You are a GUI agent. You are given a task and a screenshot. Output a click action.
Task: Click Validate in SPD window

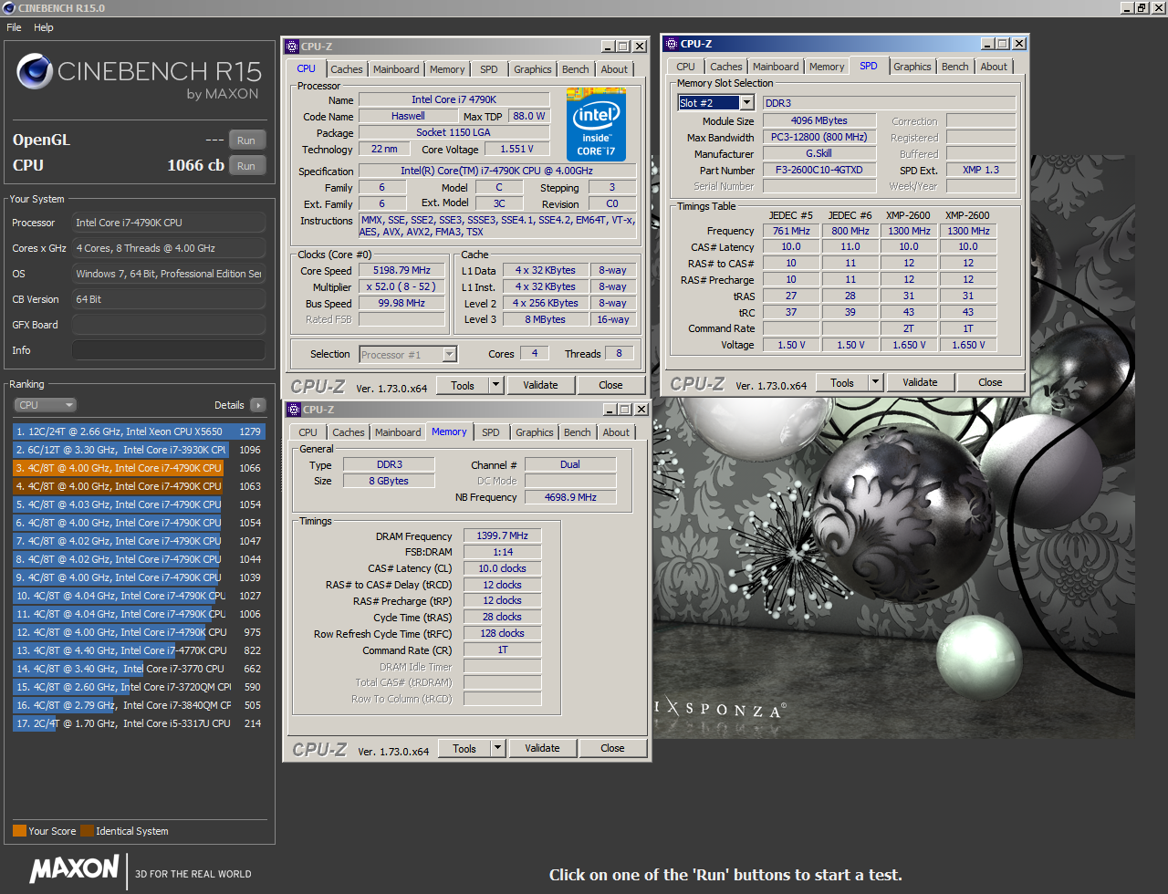[x=920, y=383]
